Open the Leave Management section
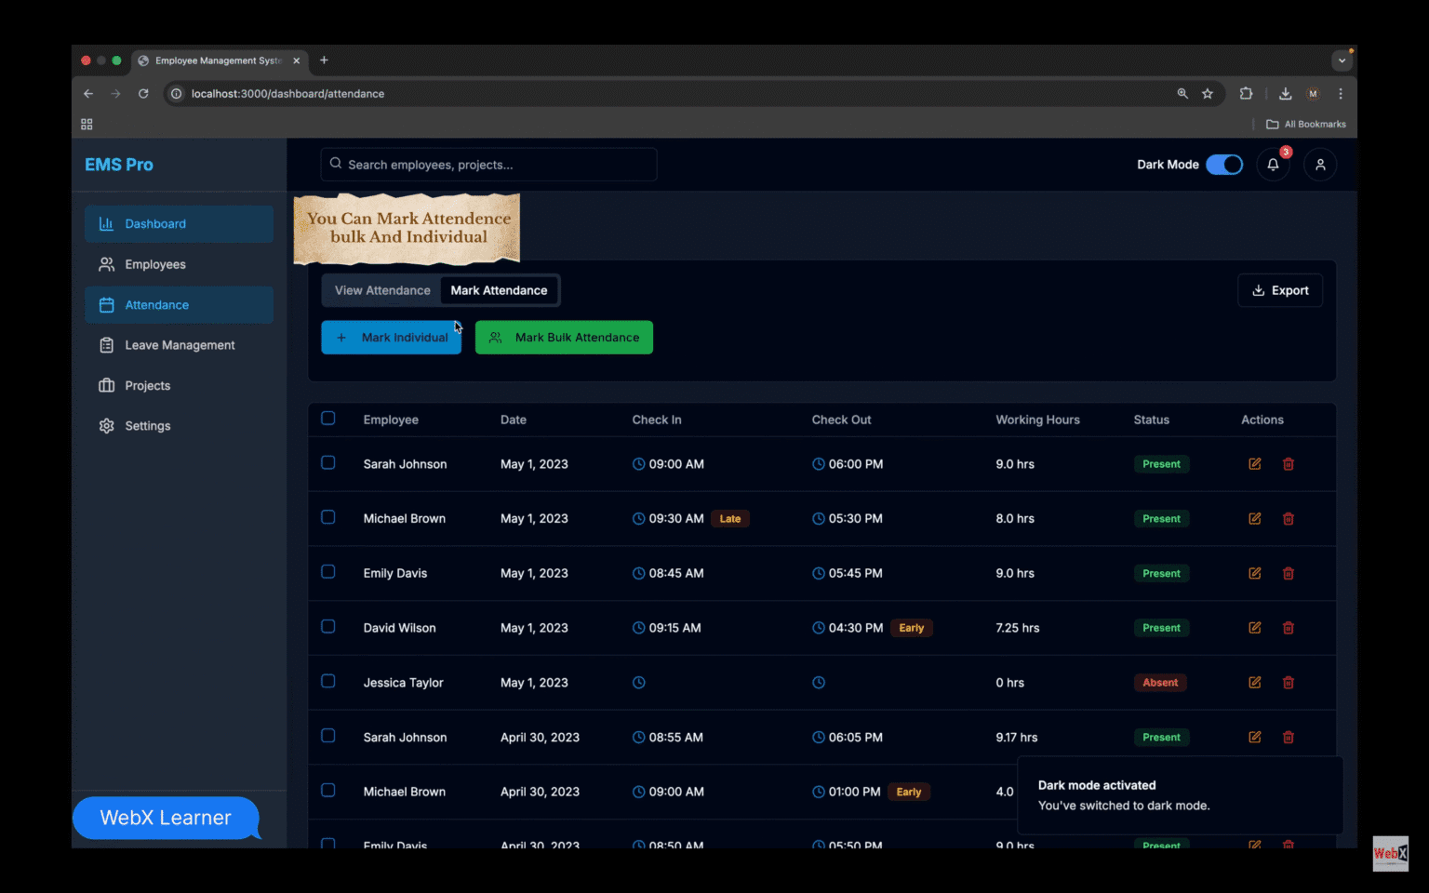Screen dimensions: 1429x893 [x=180, y=344]
